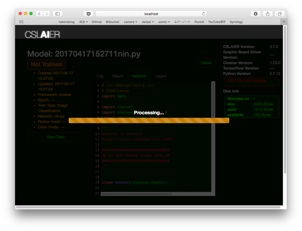
Task: Click the 'Chainer Version:' label
Action: (x=238, y=63)
